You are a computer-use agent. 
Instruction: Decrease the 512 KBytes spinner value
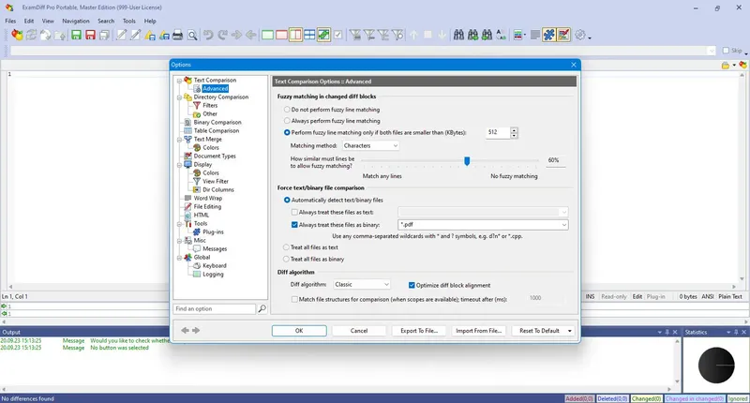[x=514, y=135]
